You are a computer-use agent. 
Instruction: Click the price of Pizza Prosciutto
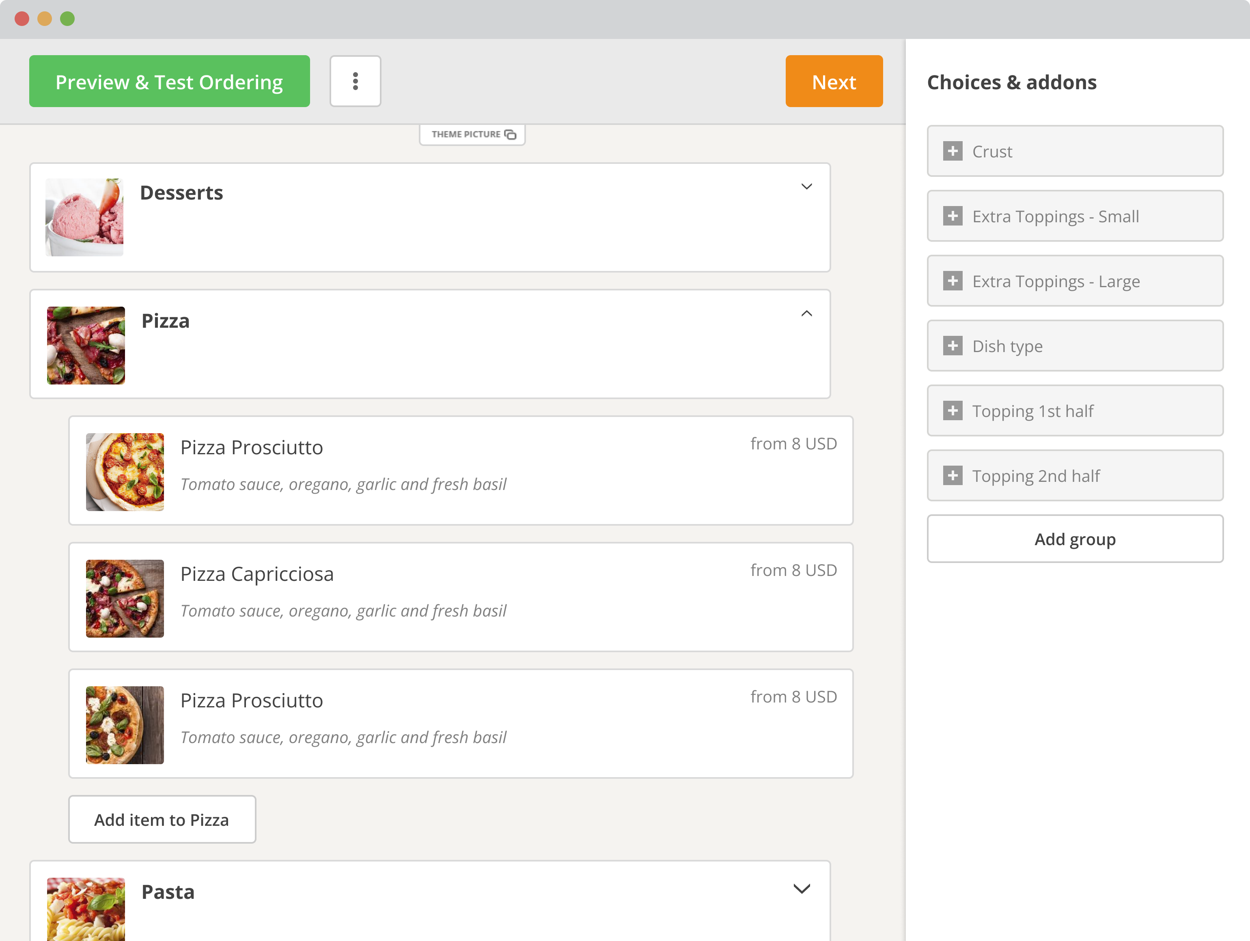pyautogui.click(x=793, y=443)
